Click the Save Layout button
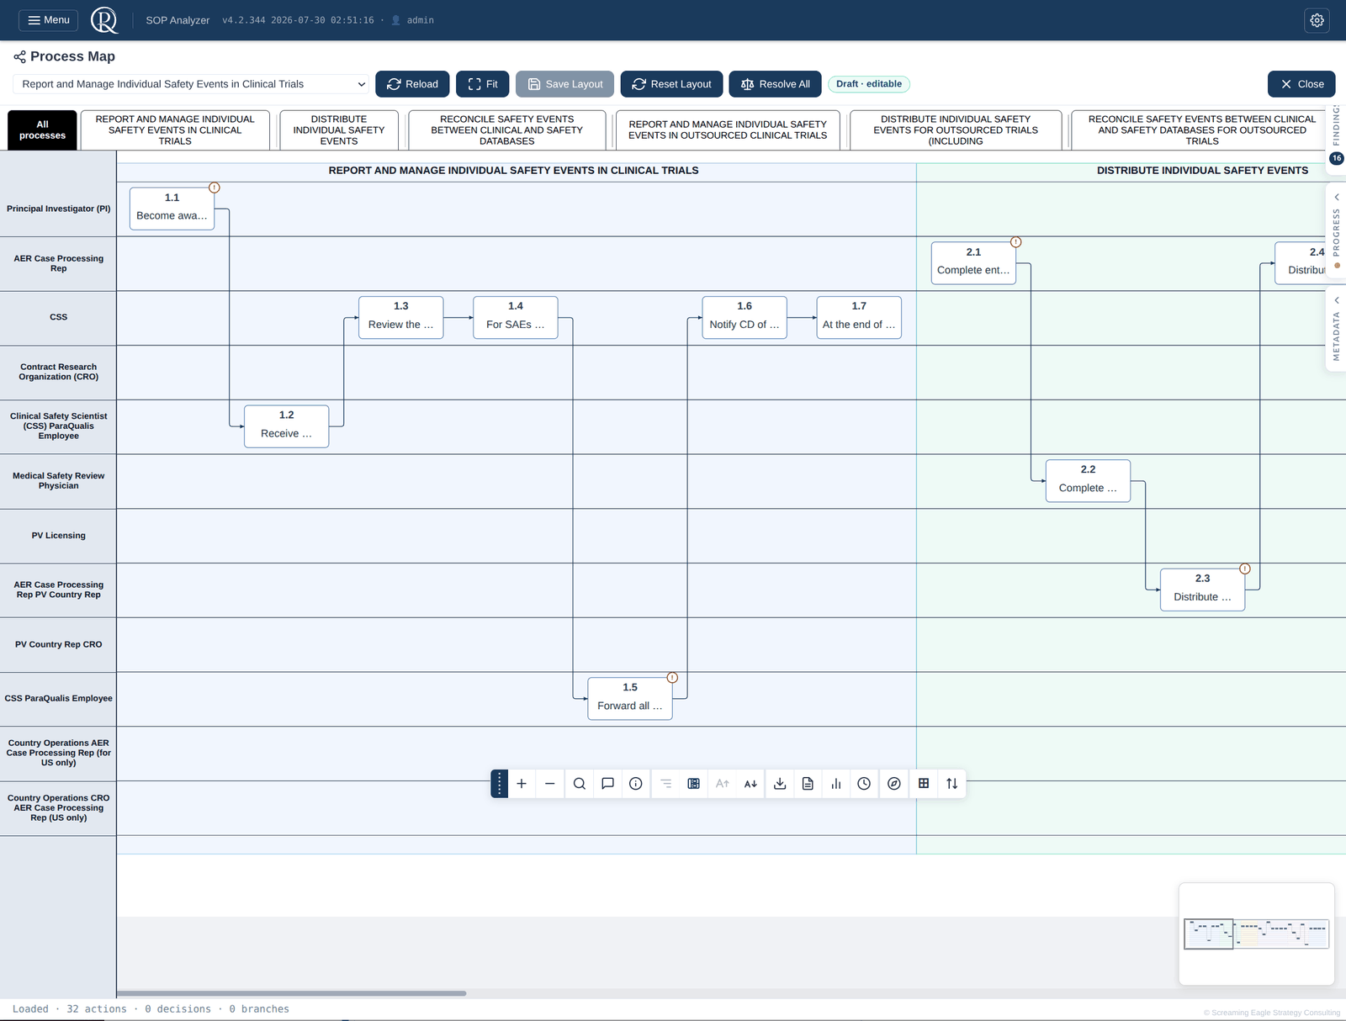This screenshot has height=1021, width=1346. point(564,84)
